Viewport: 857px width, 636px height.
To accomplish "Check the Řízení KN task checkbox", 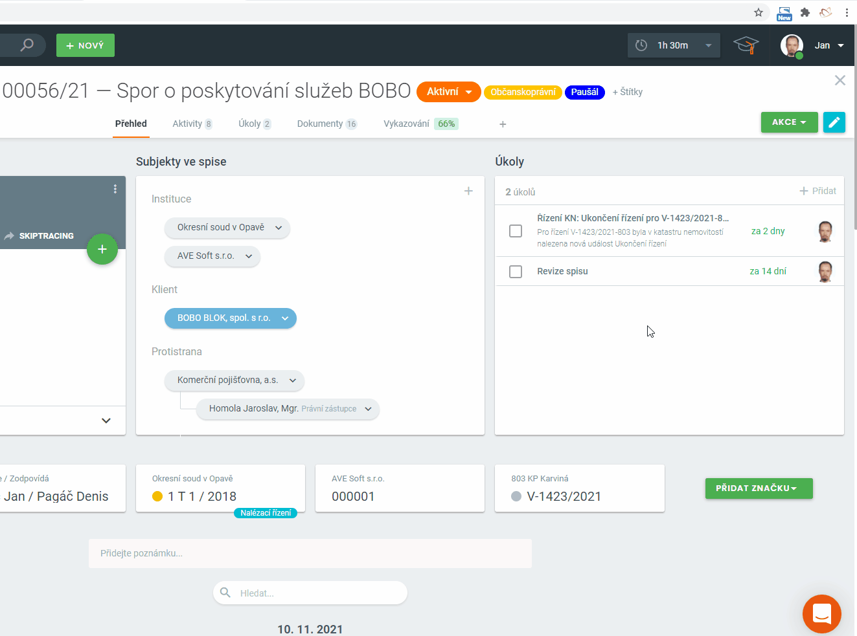I will 516,231.
